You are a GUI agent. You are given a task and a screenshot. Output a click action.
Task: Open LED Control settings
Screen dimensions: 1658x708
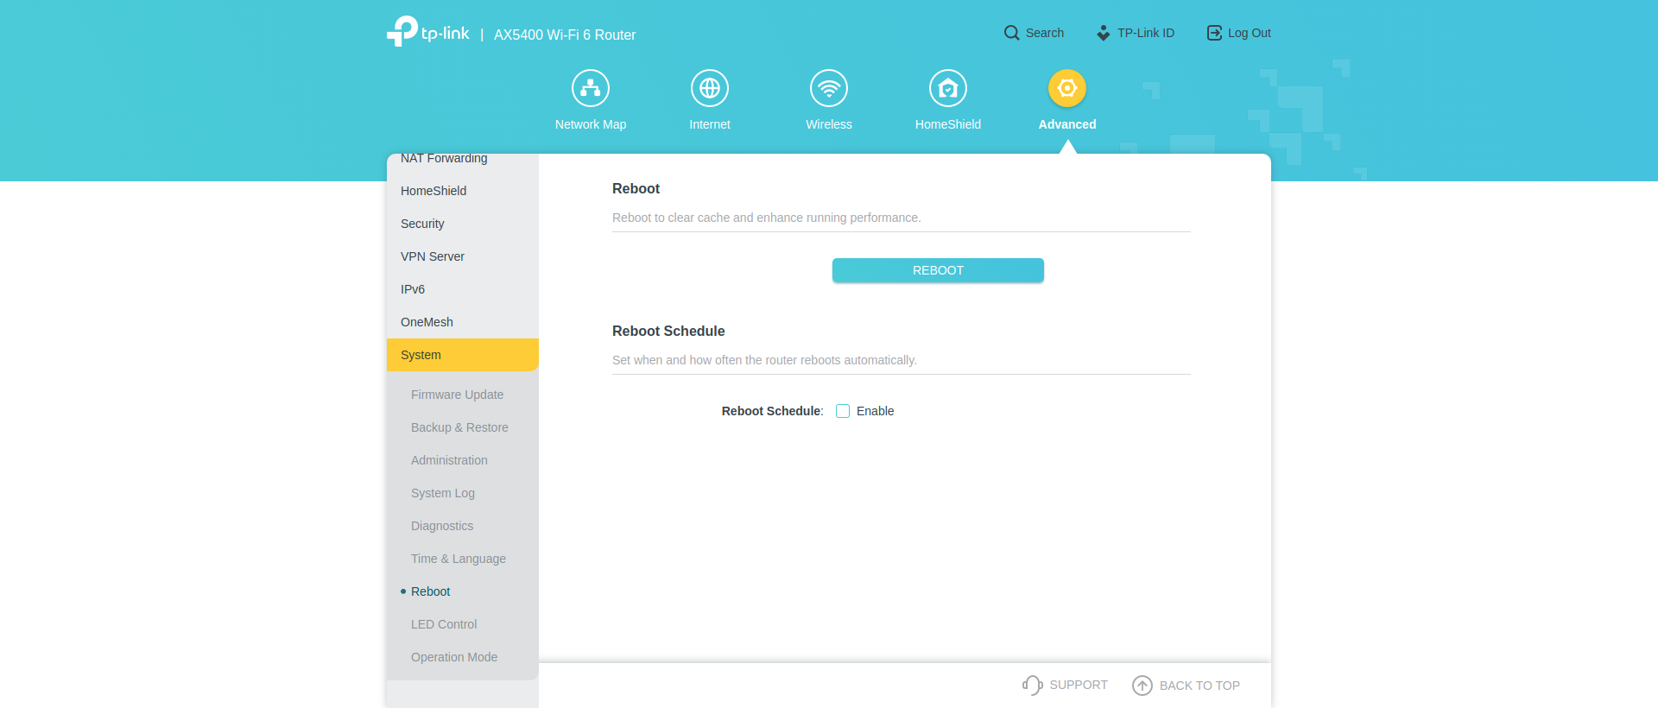[x=444, y=624]
